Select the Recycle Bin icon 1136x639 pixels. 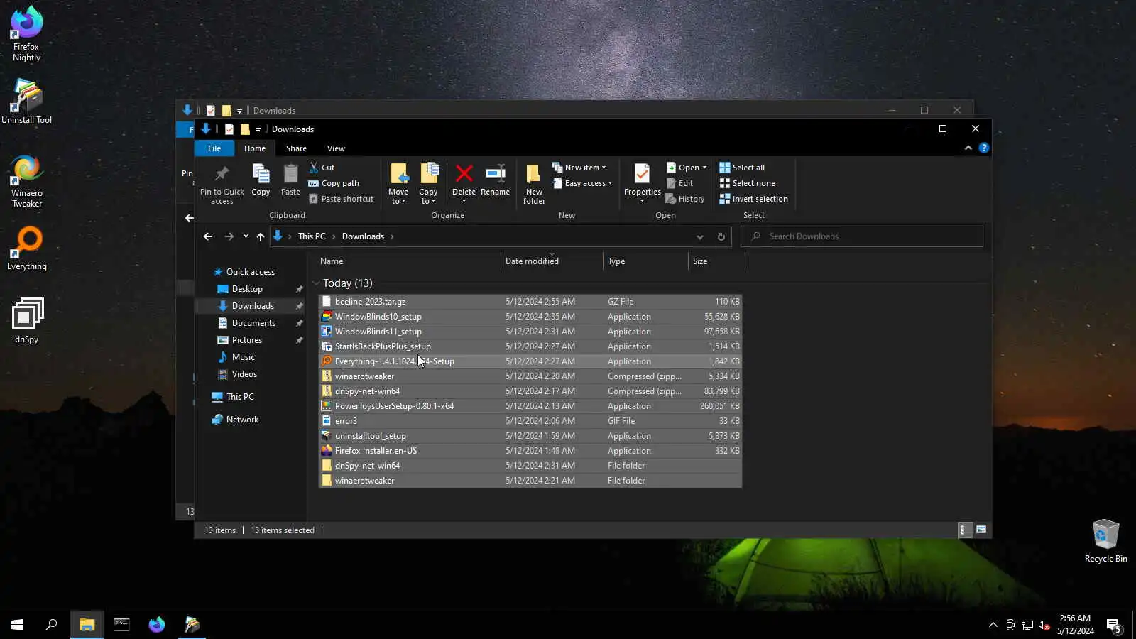[1105, 541]
